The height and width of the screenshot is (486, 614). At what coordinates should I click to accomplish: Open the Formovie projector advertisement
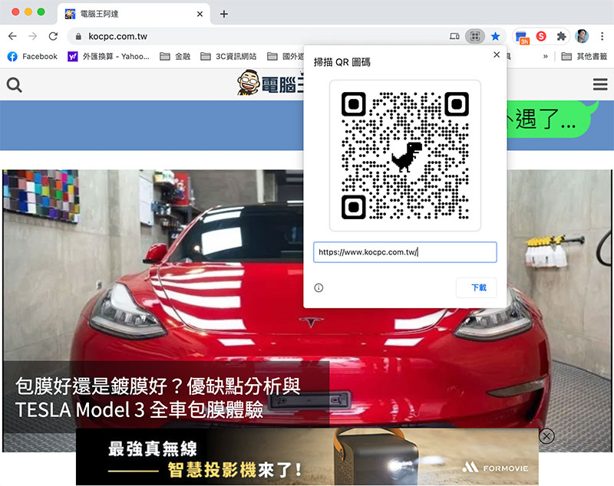click(x=307, y=457)
